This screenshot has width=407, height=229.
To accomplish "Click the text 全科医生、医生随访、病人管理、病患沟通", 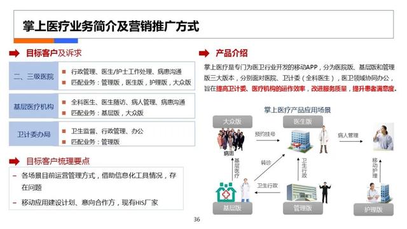I will coord(128,102).
